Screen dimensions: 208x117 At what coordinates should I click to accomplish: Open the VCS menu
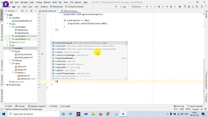pyautogui.click(x=71, y=2)
